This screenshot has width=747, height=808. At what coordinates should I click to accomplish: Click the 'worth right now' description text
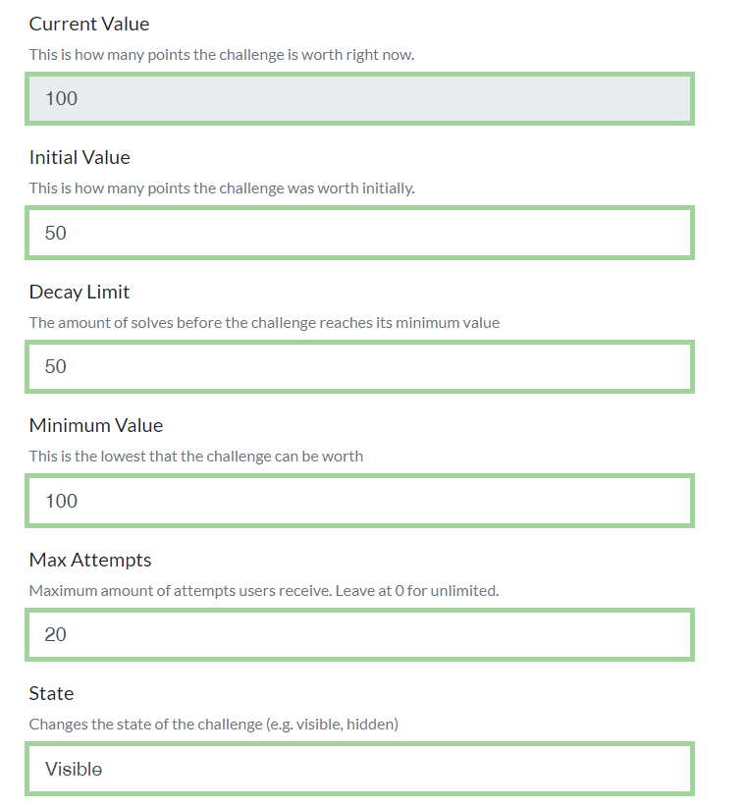222,55
